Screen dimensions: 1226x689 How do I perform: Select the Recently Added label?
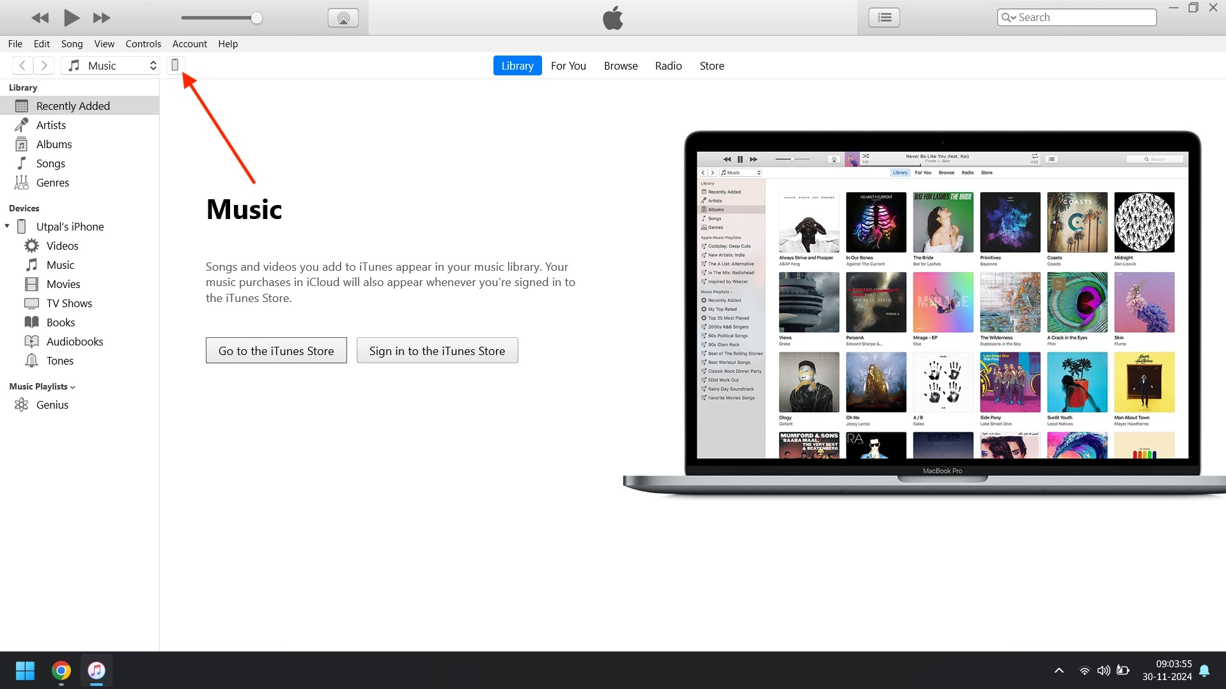[x=73, y=106]
